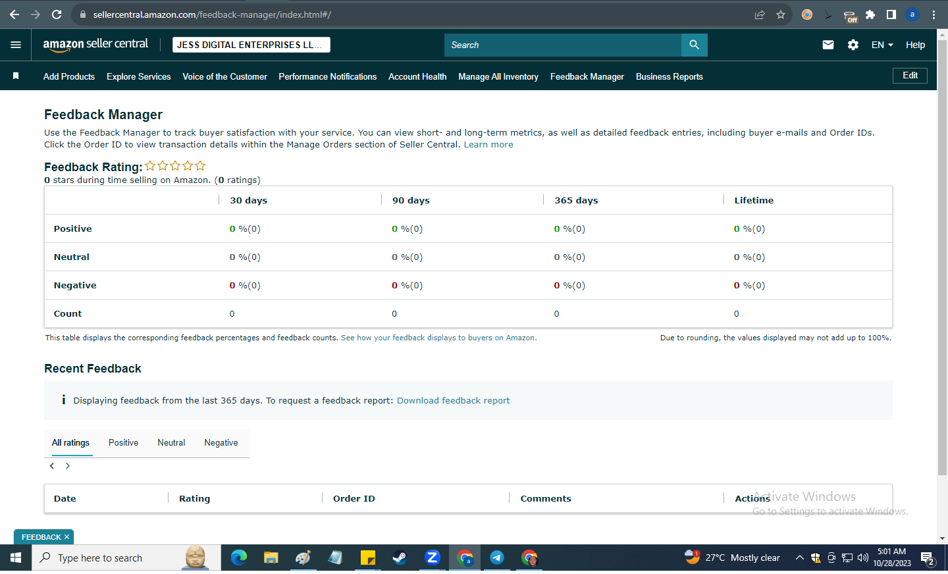Open the JESS DIGITAL ENTERPRISES account switcher
Screen dimensions: 948x574
pos(251,45)
